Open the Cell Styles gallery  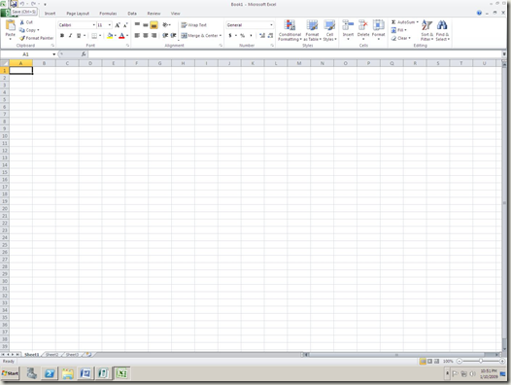point(329,30)
